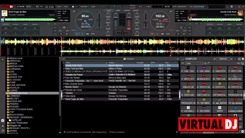245x138 pixels.
Task: Trigger the GATO sample pad
Action: click(220, 109)
